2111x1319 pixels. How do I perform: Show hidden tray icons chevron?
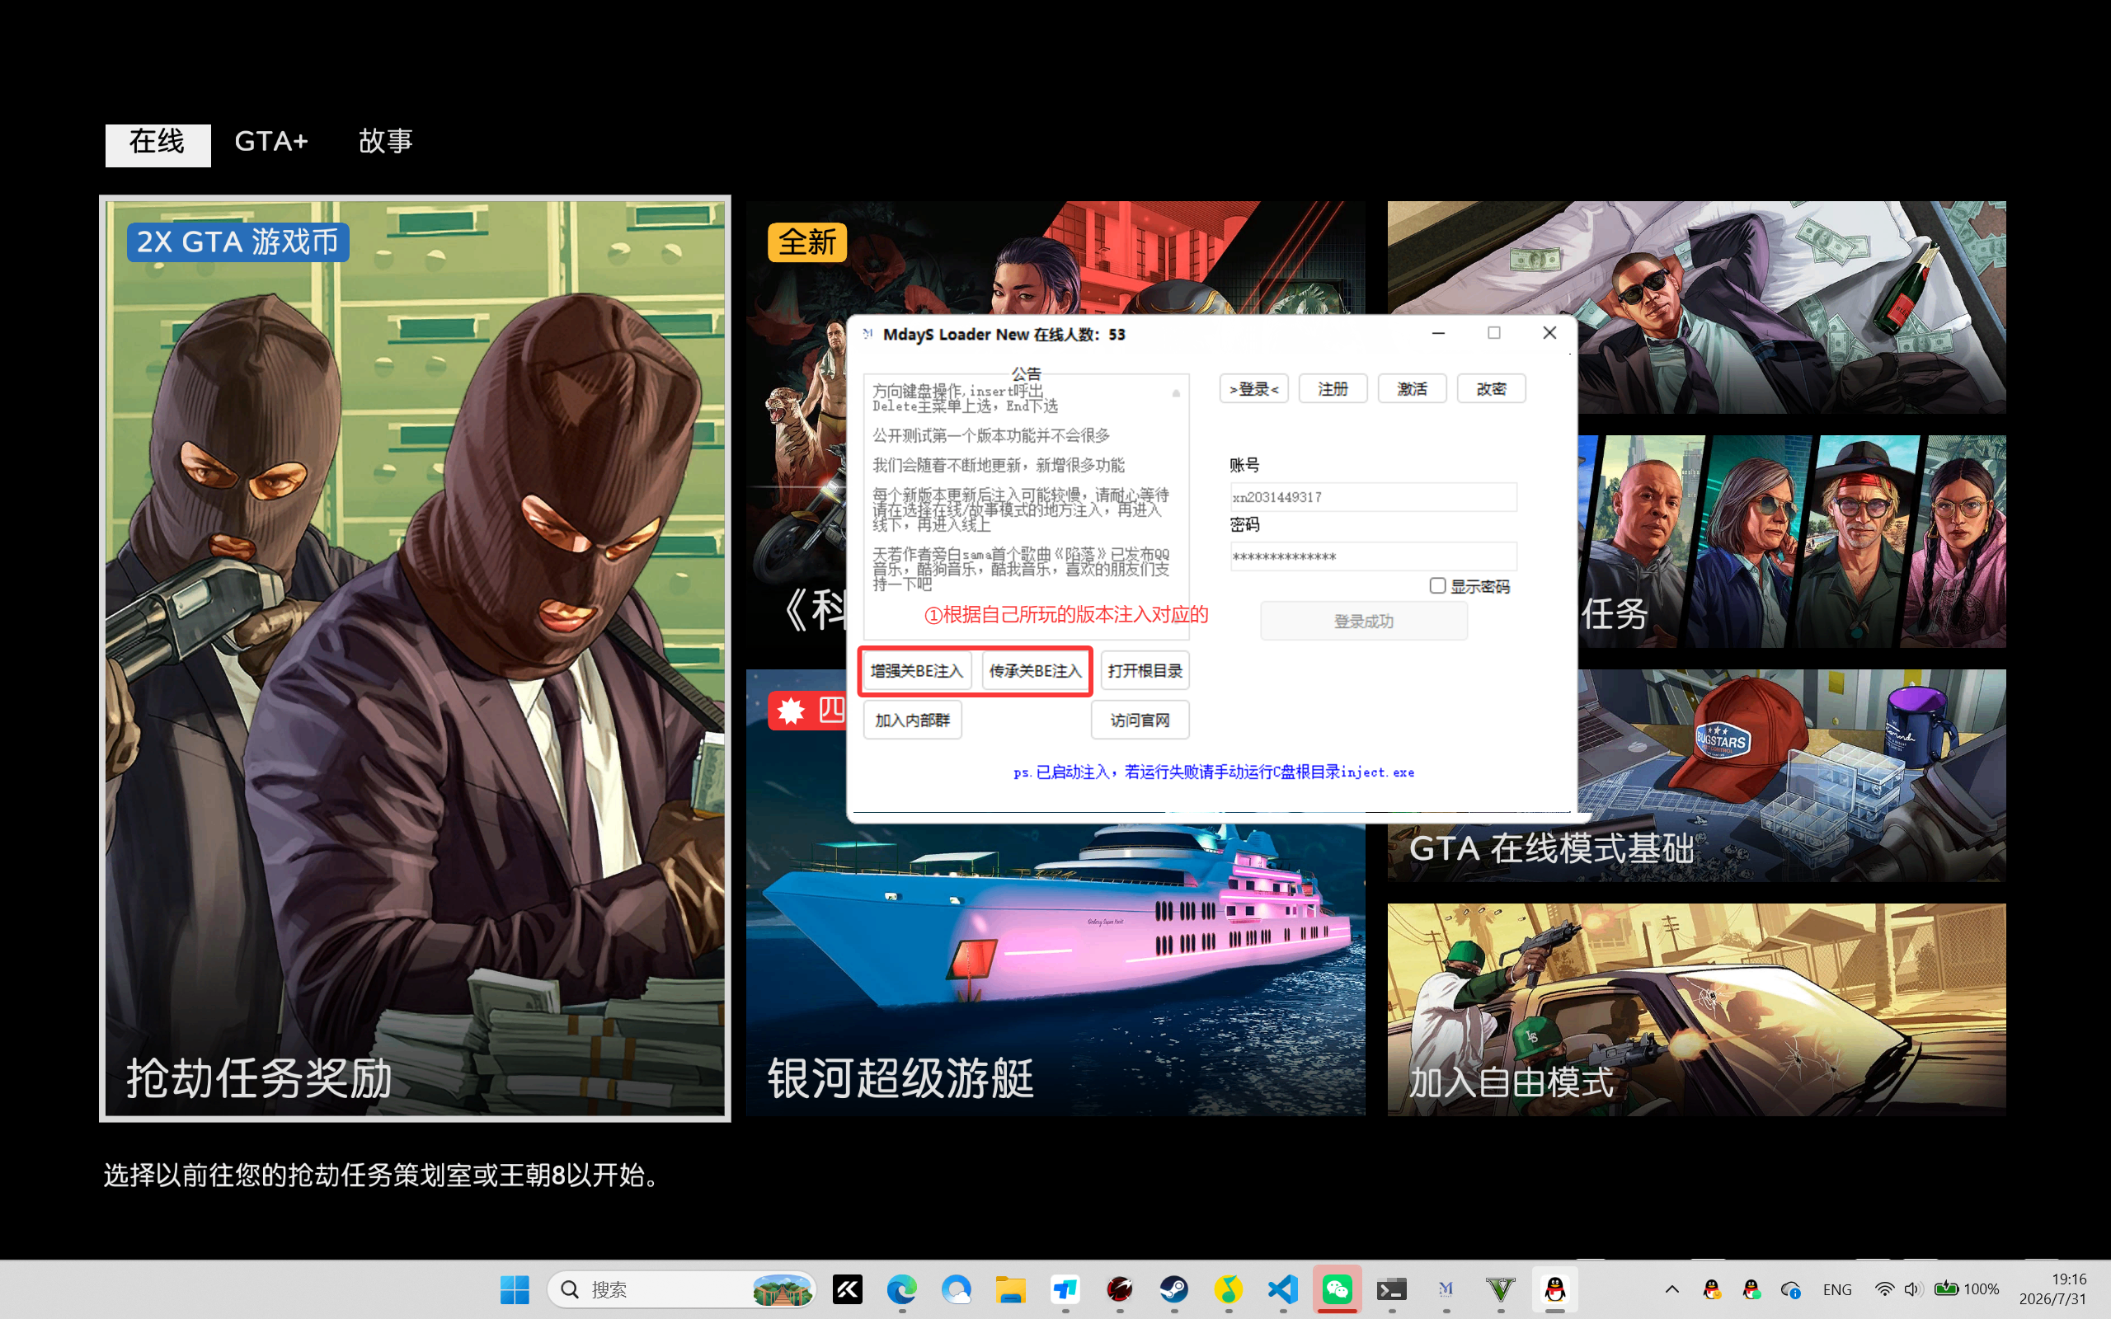[x=1671, y=1289]
